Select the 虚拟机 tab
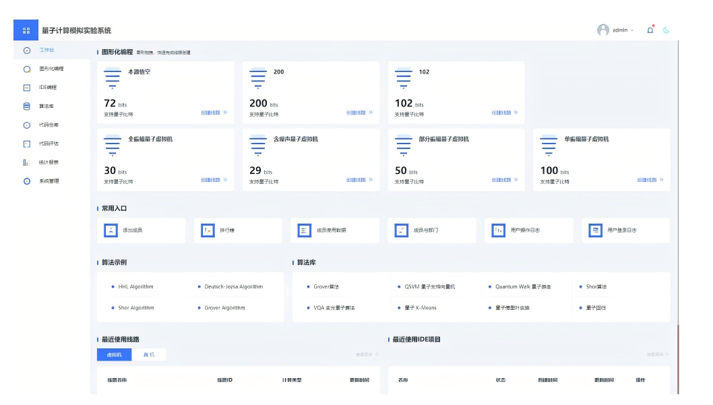Screen dimensions: 713x405 point(114,354)
